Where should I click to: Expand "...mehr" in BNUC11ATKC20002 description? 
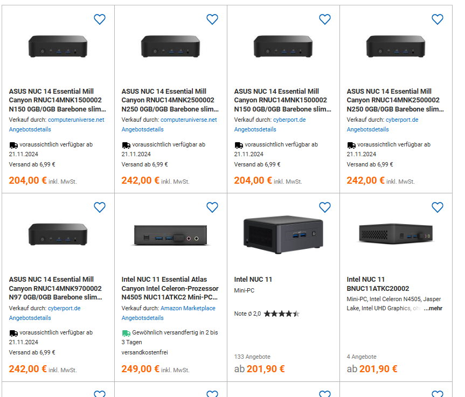point(433,309)
